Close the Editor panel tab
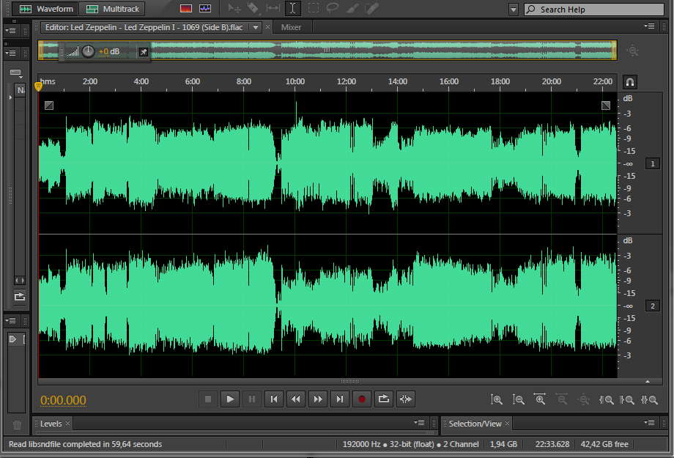Viewport: 674px width, 458px height. [268, 27]
